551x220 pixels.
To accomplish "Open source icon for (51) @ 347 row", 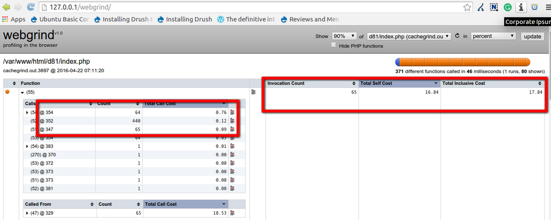I will point(232,129).
